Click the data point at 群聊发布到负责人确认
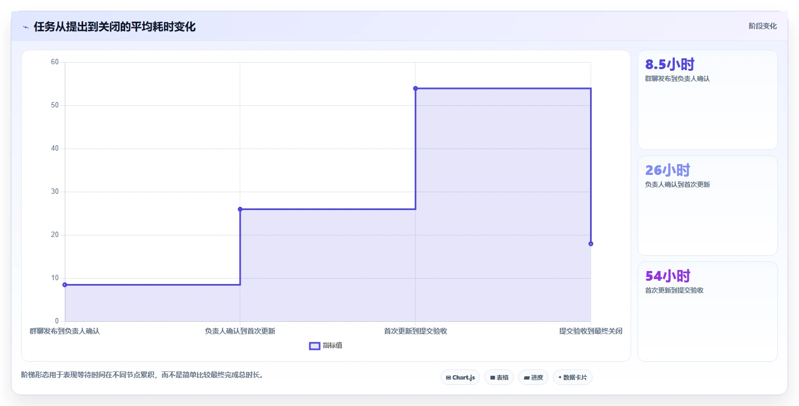The image size is (799, 406). coord(65,285)
